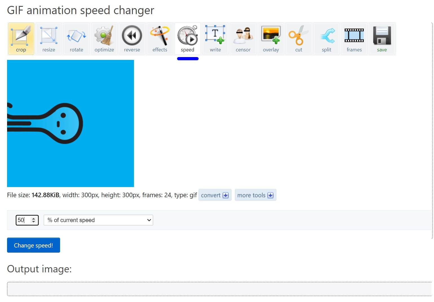Click the Change speed! button
Screen dimensions: 434x302
click(34, 245)
